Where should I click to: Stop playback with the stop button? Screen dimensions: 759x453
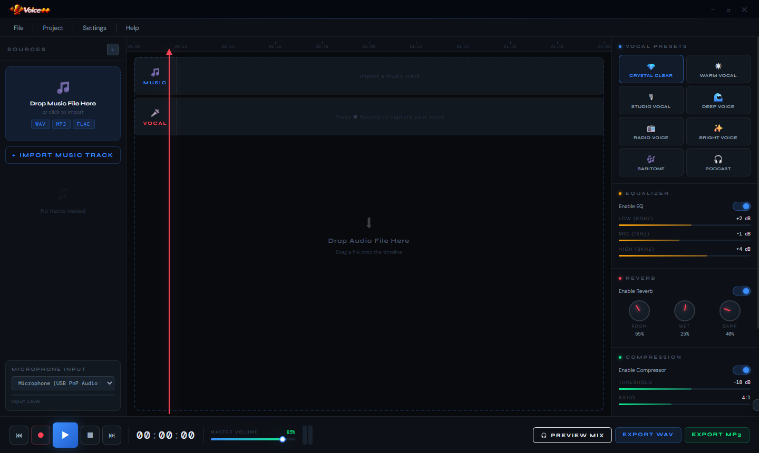point(90,435)
